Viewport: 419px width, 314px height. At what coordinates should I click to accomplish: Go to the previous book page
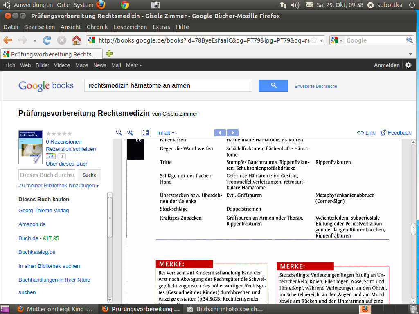[220, 133]
